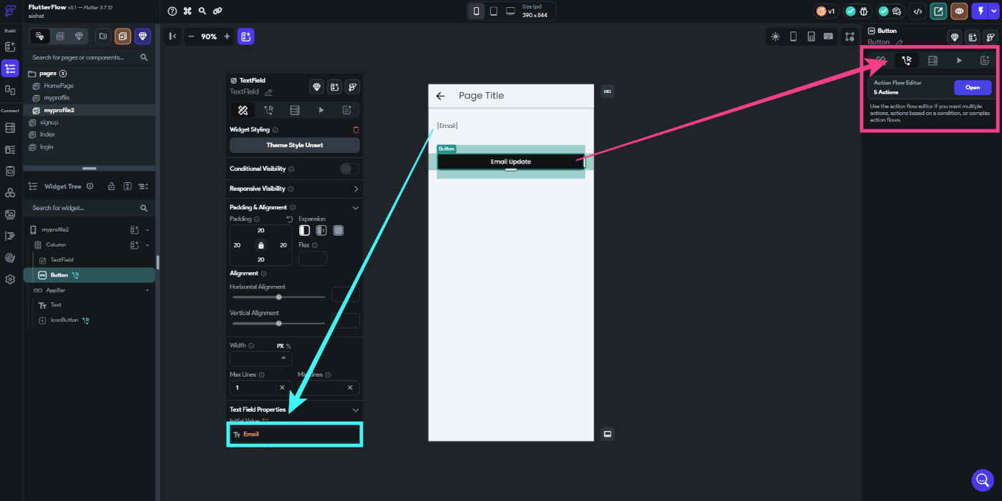Click the purple lightning test mode button
The width and height of the screenshot is (1002, 501).
pyautogui.click(x=980, y=11)
